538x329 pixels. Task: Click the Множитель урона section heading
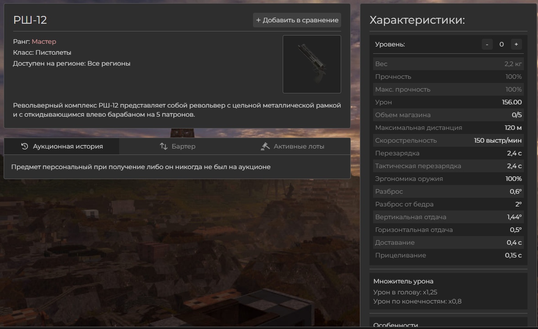(x=403, y=281)
